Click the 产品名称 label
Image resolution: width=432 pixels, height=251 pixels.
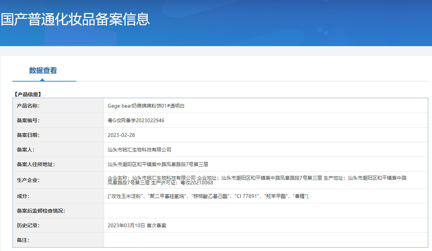(28, 106)
